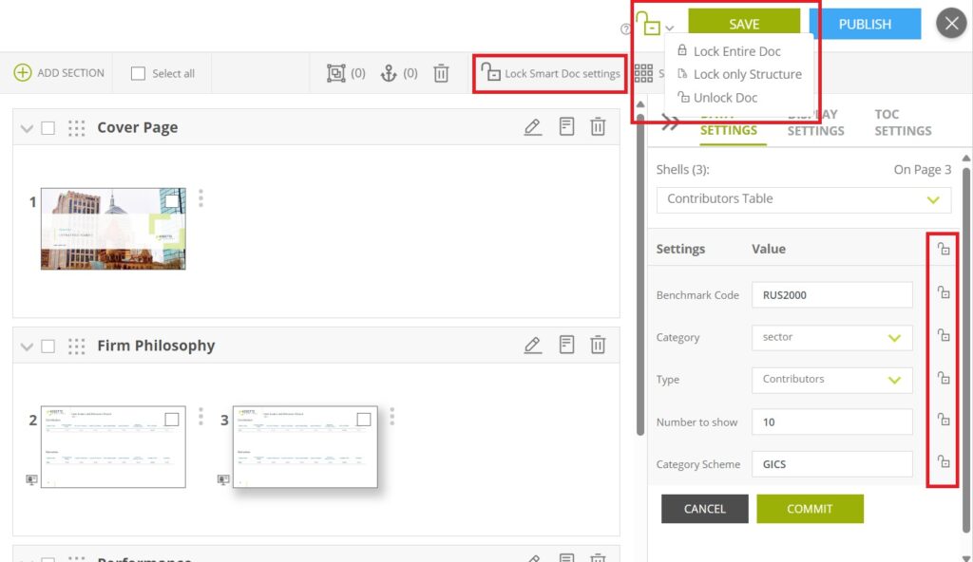This screenshot has height=562, width=973.
Task: Toggle lock for Benchmark Code setting
Action: point(944,292)
